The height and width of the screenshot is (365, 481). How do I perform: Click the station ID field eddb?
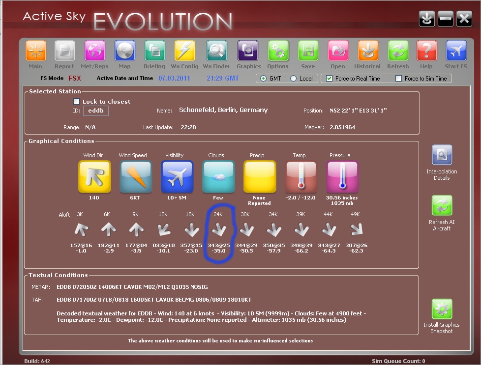[96, 111]
